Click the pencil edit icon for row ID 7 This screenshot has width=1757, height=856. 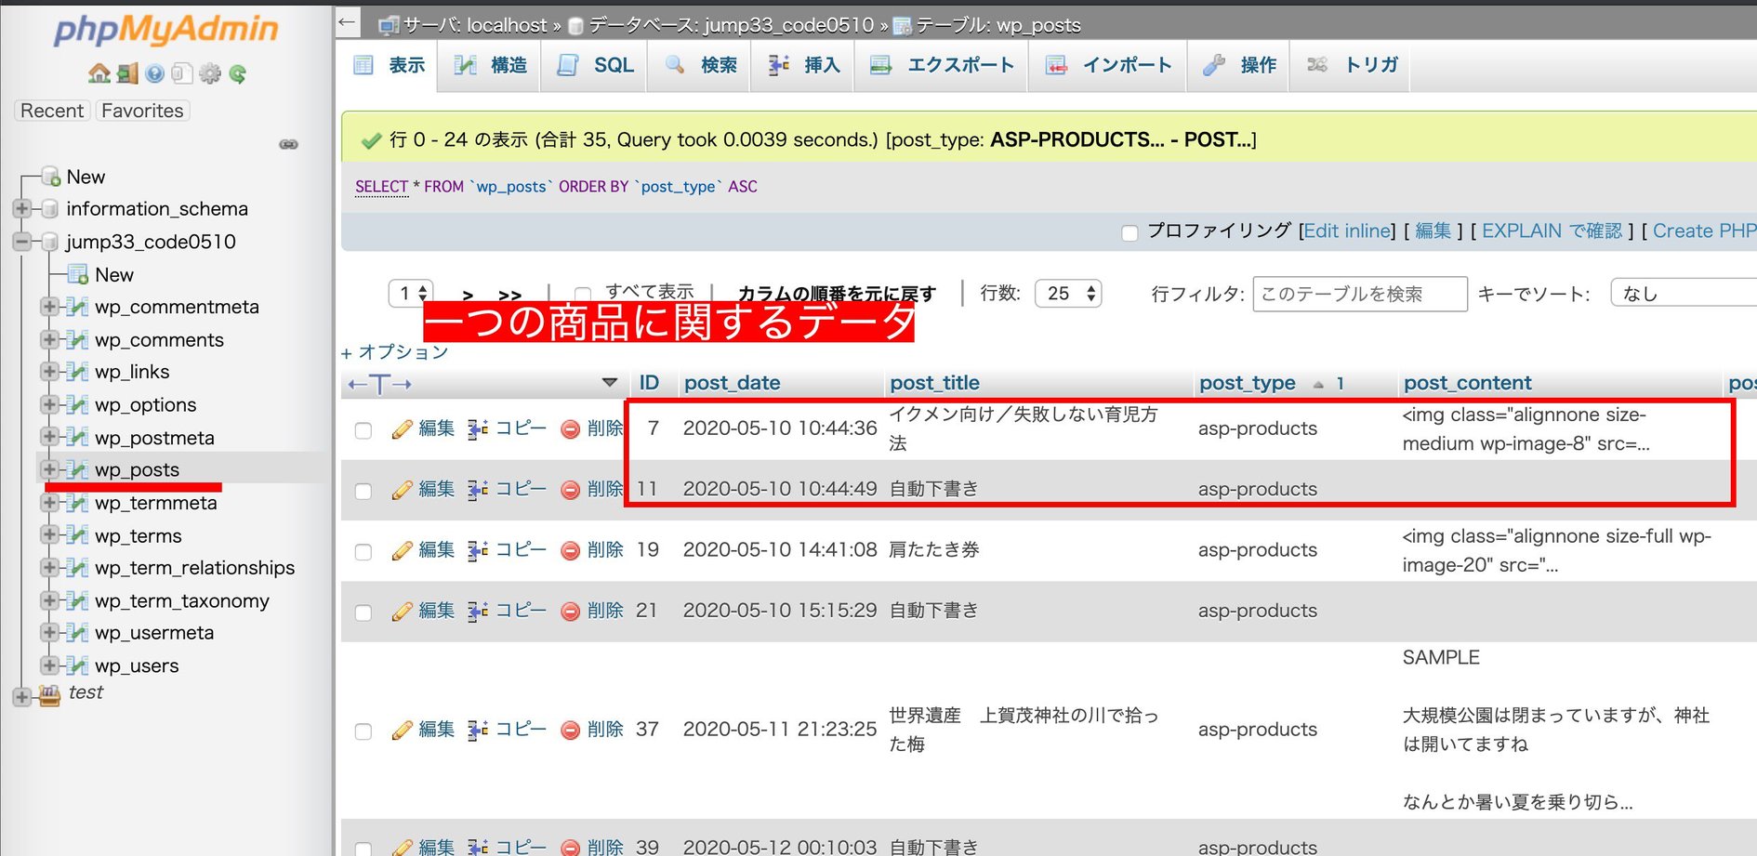coord(402,428)
